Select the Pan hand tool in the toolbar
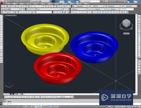Screen dimensions: 141x108 click(43, 6)
